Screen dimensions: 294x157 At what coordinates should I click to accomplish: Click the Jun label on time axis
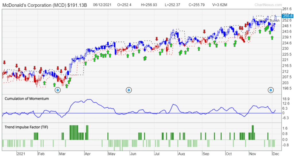point(133,154)
